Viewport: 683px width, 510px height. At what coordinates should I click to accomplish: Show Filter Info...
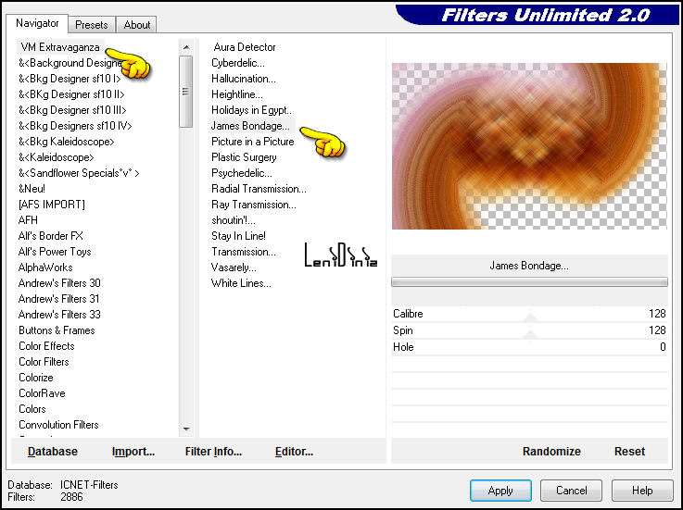point(213,452)
